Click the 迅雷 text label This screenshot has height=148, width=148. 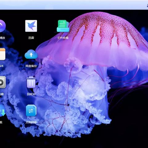pyautogui.click(x=31, y=38)
